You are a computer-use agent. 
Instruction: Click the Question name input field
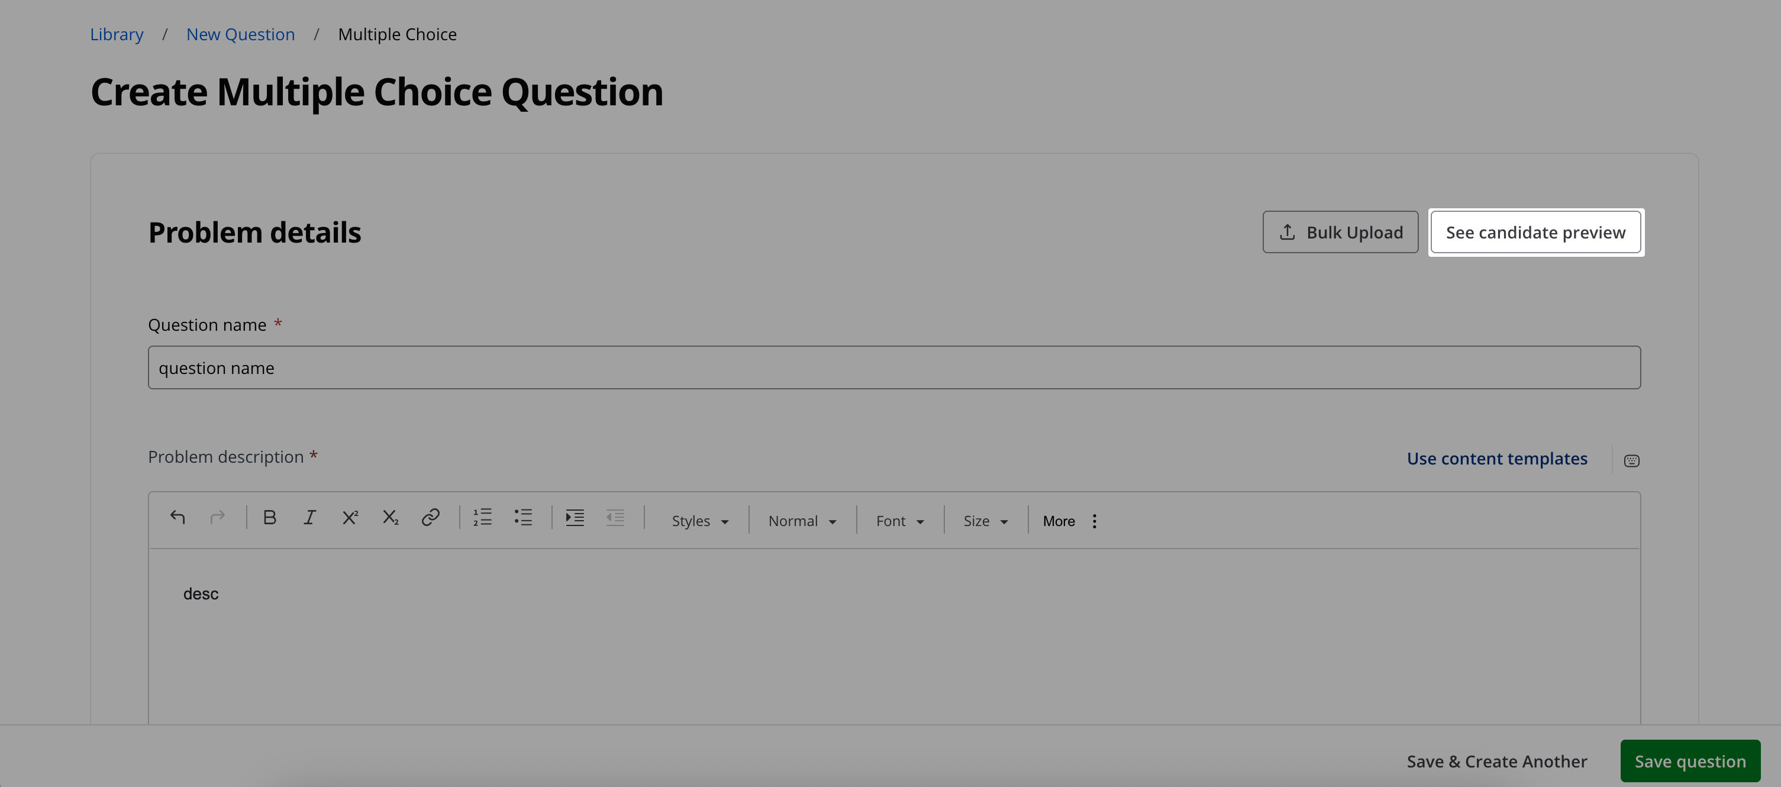pos(893,368)
